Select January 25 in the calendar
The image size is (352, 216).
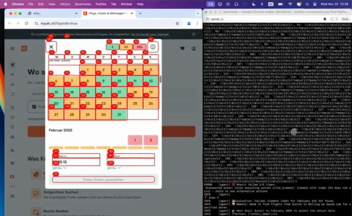tap(135, 103)
